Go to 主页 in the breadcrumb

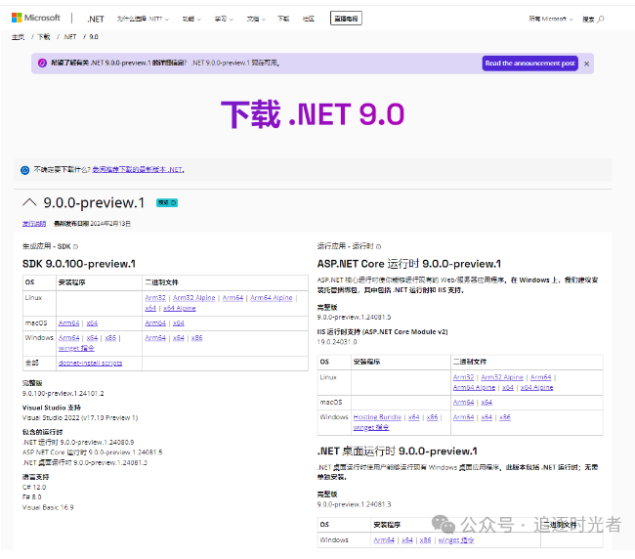point(18,37)
